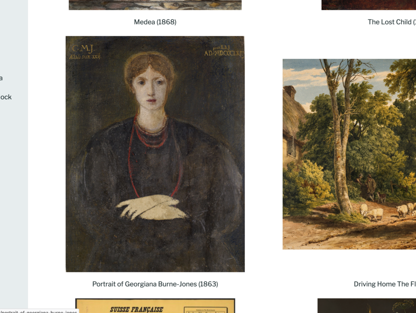Click the Portrait of Georgiana Burne-Jones (1863) caption
The width and height of the screenshot is (416, 313).
155,284
